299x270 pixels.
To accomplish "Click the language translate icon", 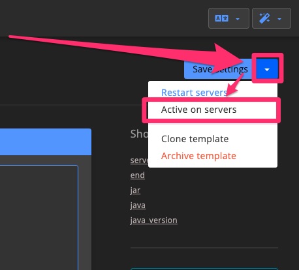I will click(x=221, y=18).
